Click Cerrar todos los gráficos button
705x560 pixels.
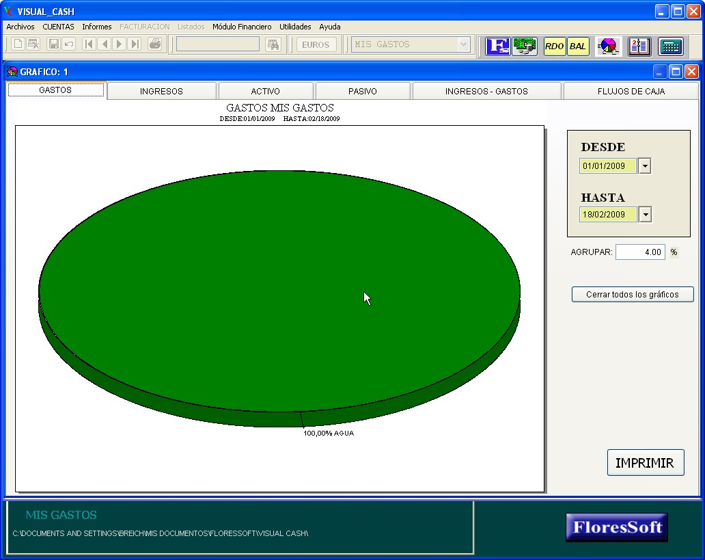coord(632,295)
